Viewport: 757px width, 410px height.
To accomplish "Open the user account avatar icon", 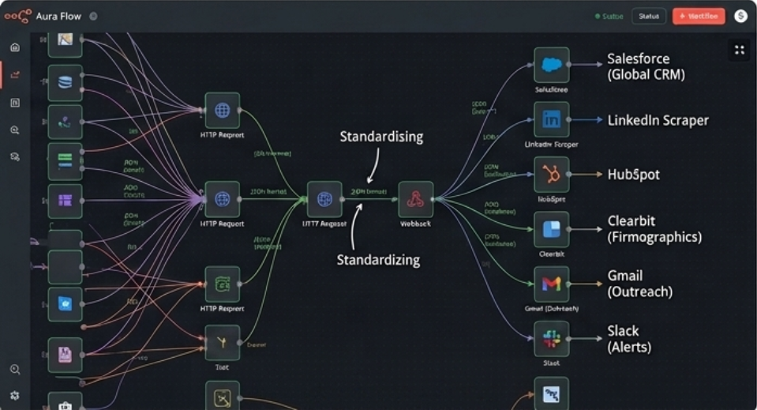I will click(x=740, y=17).
